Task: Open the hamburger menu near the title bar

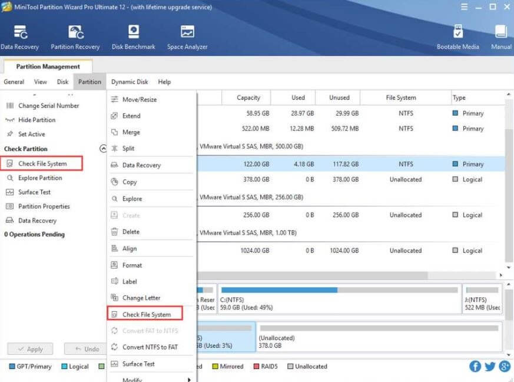Action: tap(465, 6)
